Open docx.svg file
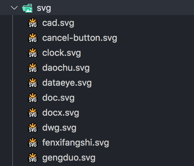194x166 pixels. click(61, 113)
